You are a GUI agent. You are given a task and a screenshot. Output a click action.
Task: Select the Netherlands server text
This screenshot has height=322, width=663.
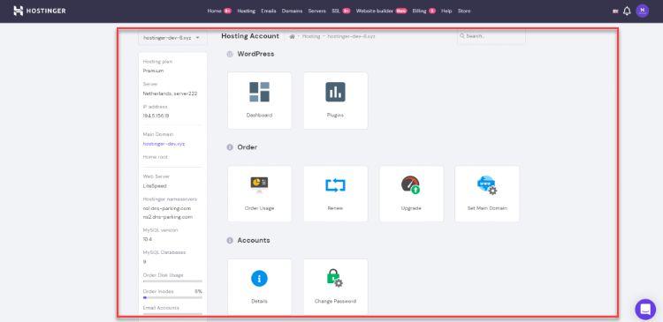pos(170,94)
